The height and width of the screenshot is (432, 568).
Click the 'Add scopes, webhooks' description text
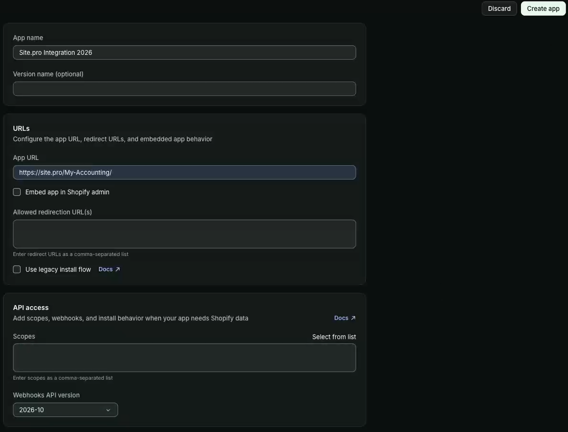pyautogui.click(x=131, y=318)
